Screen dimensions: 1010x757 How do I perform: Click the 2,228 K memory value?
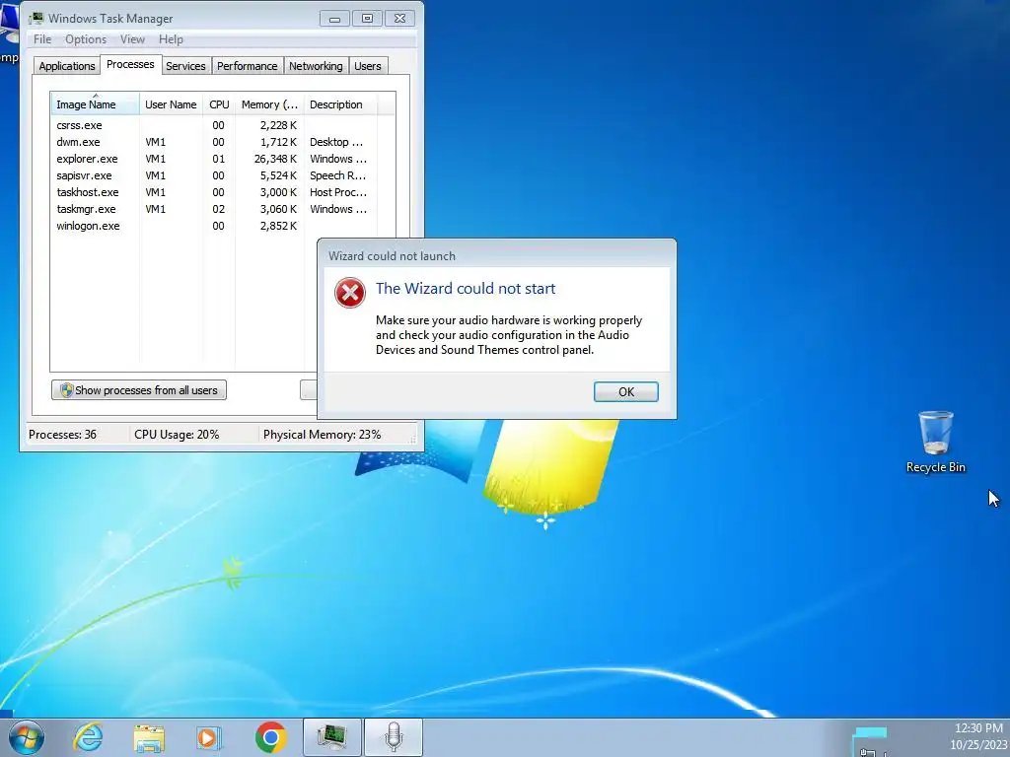tap(278, 125)
